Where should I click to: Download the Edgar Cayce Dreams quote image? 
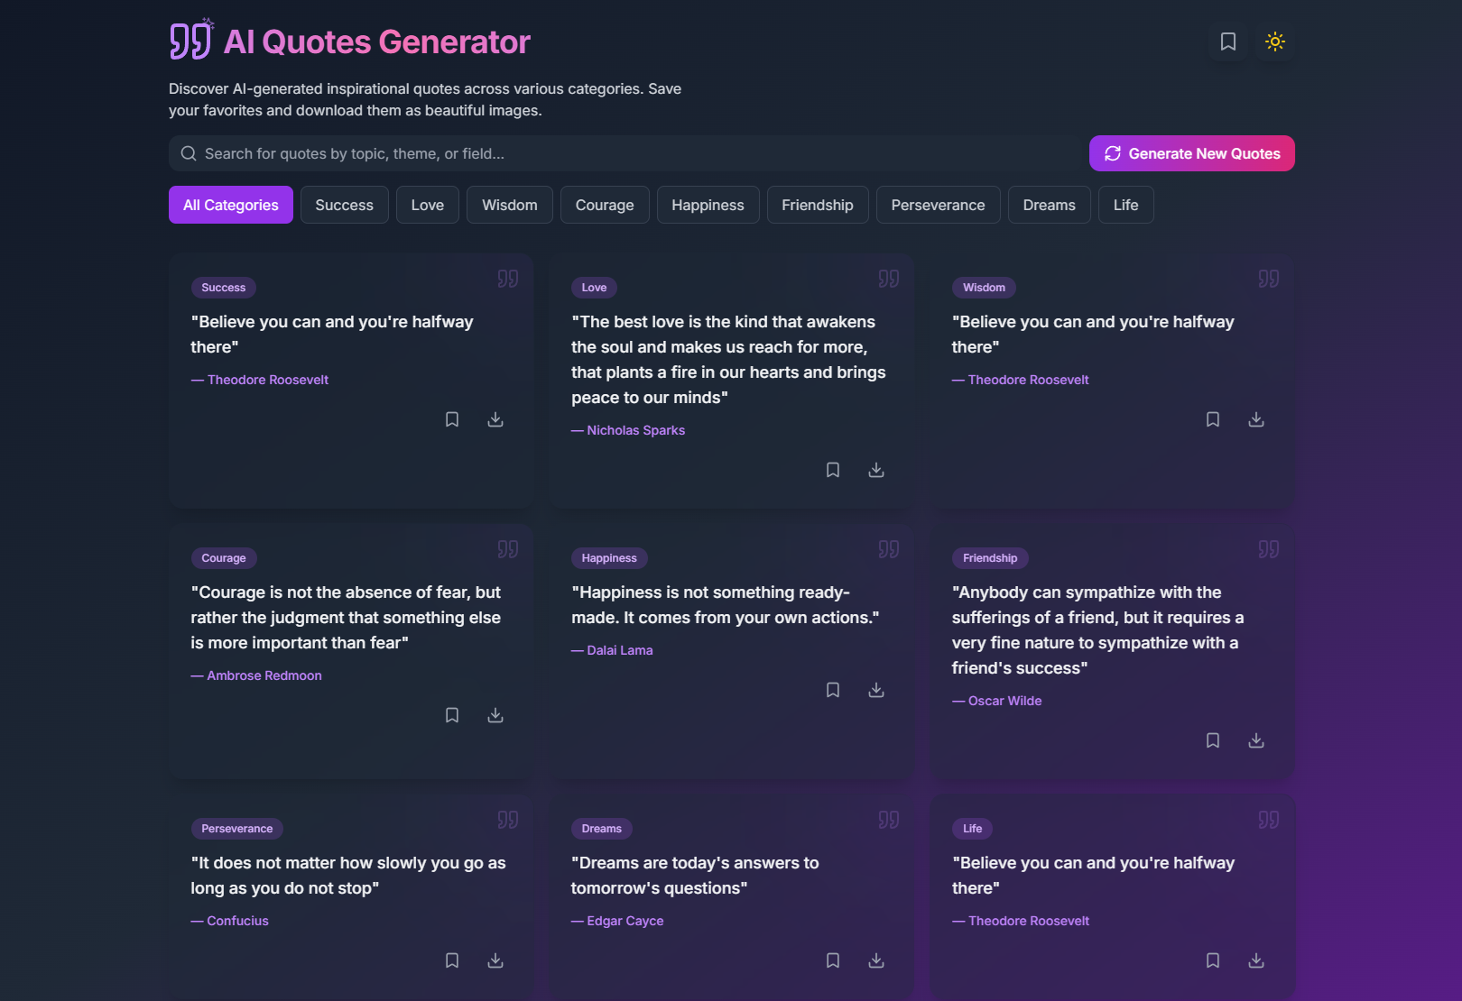(x=875, y=960)
